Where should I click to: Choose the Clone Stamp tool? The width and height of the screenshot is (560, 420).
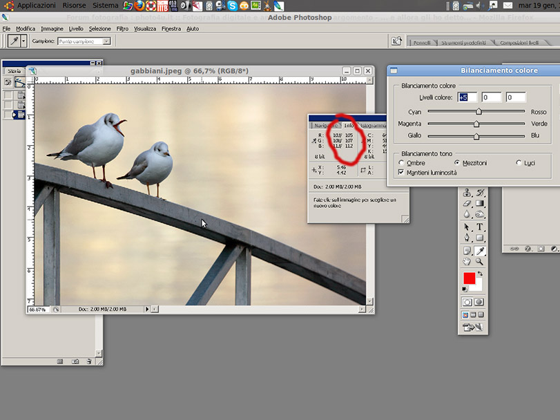pyautogui.click(x=467, y=193)
